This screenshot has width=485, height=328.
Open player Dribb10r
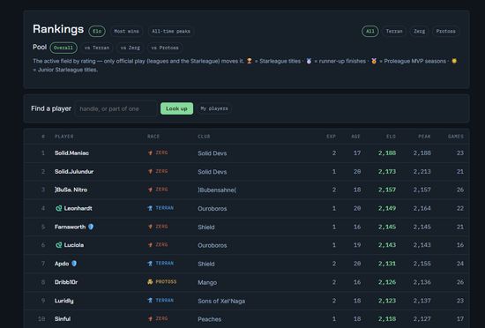[x=66, y=282]
